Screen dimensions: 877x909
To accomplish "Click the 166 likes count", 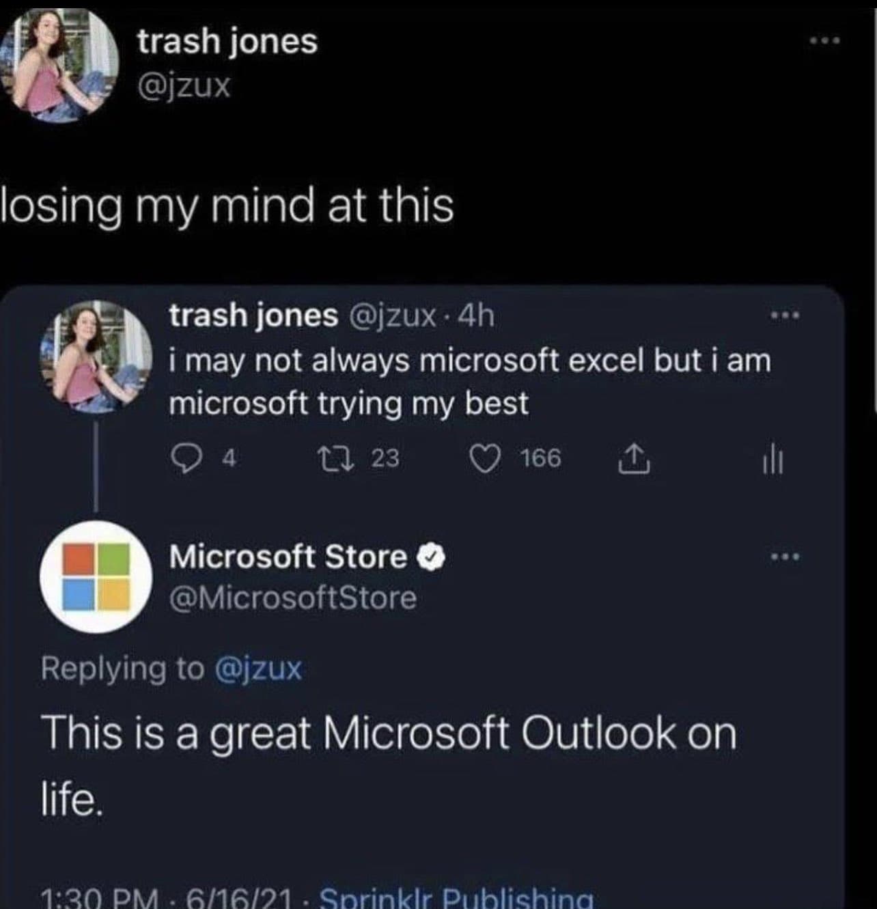I will 540,458.
